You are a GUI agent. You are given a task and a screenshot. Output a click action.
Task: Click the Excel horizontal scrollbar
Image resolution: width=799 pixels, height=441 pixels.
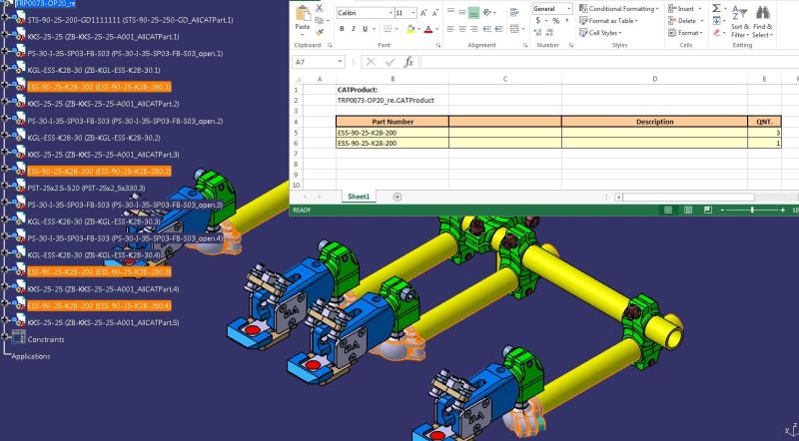pyautogui.click(x=687, y=198)
